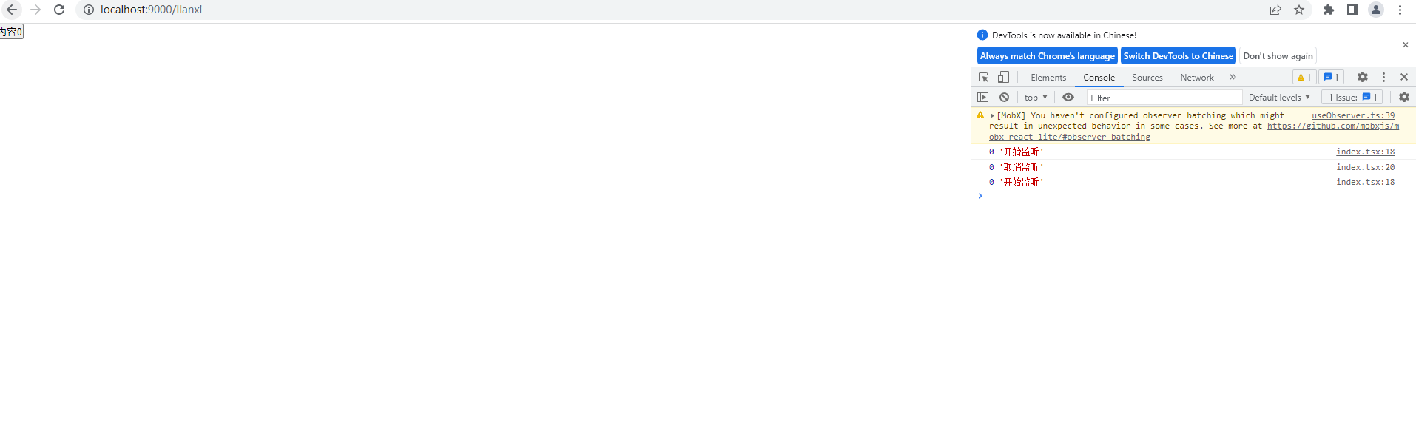Clear console with the ban icon
Image resolution: width=1416 pixels, height=422 pixels.
point(1004,97)
